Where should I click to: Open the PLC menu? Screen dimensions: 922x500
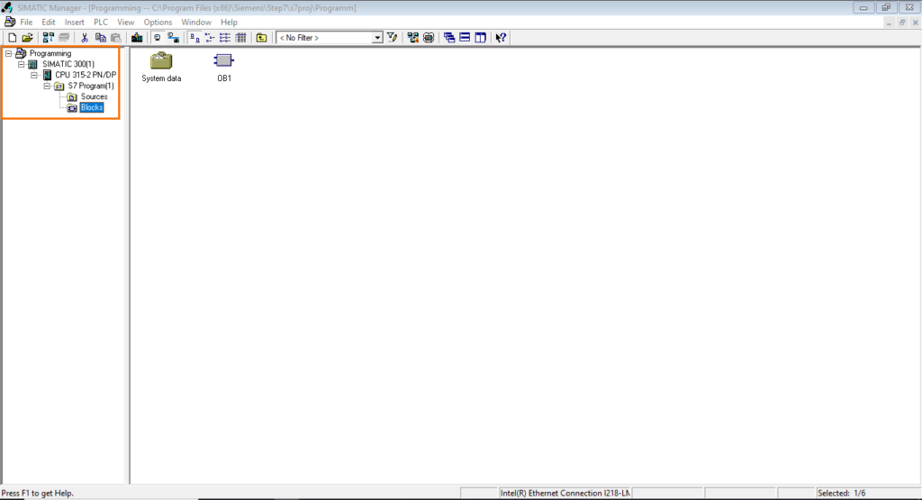coord(101,23)
